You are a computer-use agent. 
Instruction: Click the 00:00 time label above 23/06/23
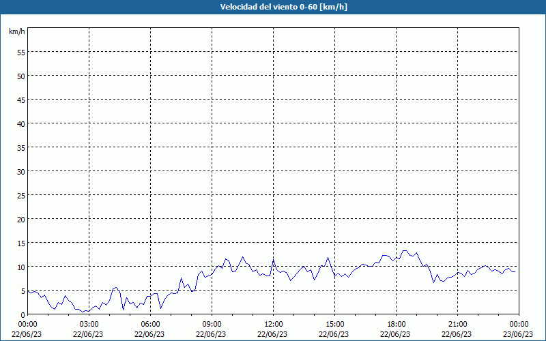pos(519,325)
